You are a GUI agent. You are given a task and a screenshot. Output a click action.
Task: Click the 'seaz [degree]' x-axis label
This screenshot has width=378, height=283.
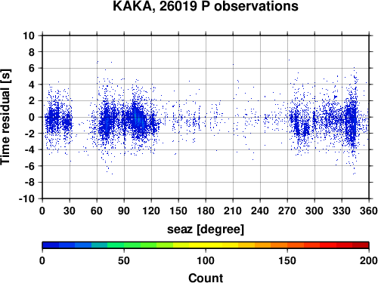206,229
